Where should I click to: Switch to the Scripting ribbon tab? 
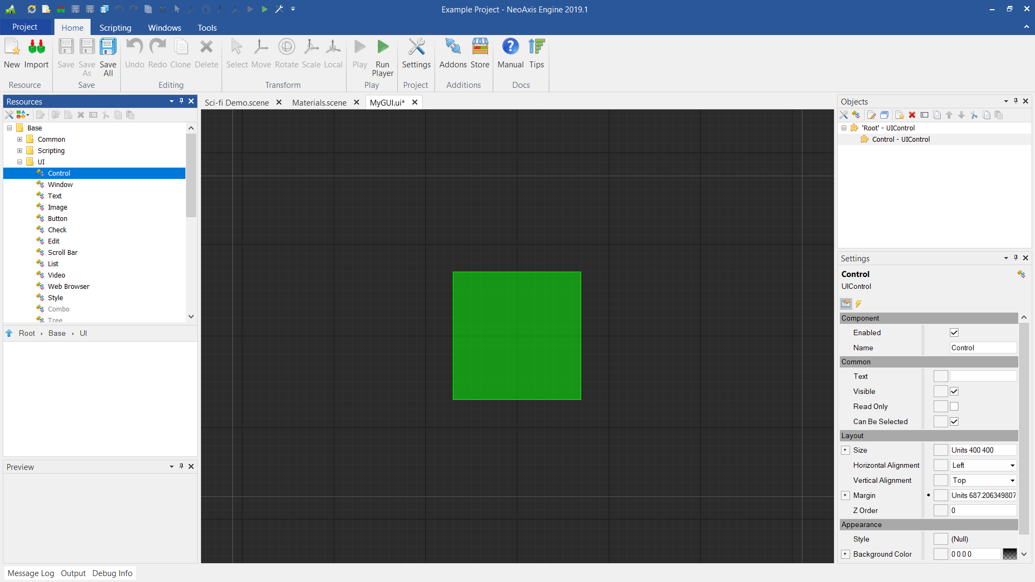pos(115,27)
